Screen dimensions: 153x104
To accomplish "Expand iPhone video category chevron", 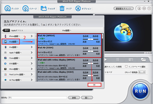I will pyautogui.click(x=32, y=36).
